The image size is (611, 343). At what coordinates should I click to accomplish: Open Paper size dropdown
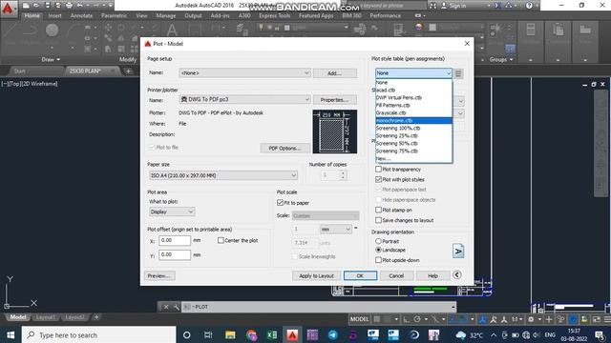pos(223,175)
